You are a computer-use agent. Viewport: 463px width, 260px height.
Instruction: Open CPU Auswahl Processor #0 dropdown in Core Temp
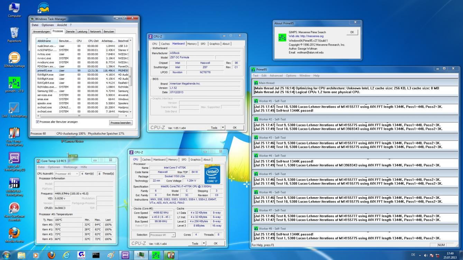pos(67,174)
